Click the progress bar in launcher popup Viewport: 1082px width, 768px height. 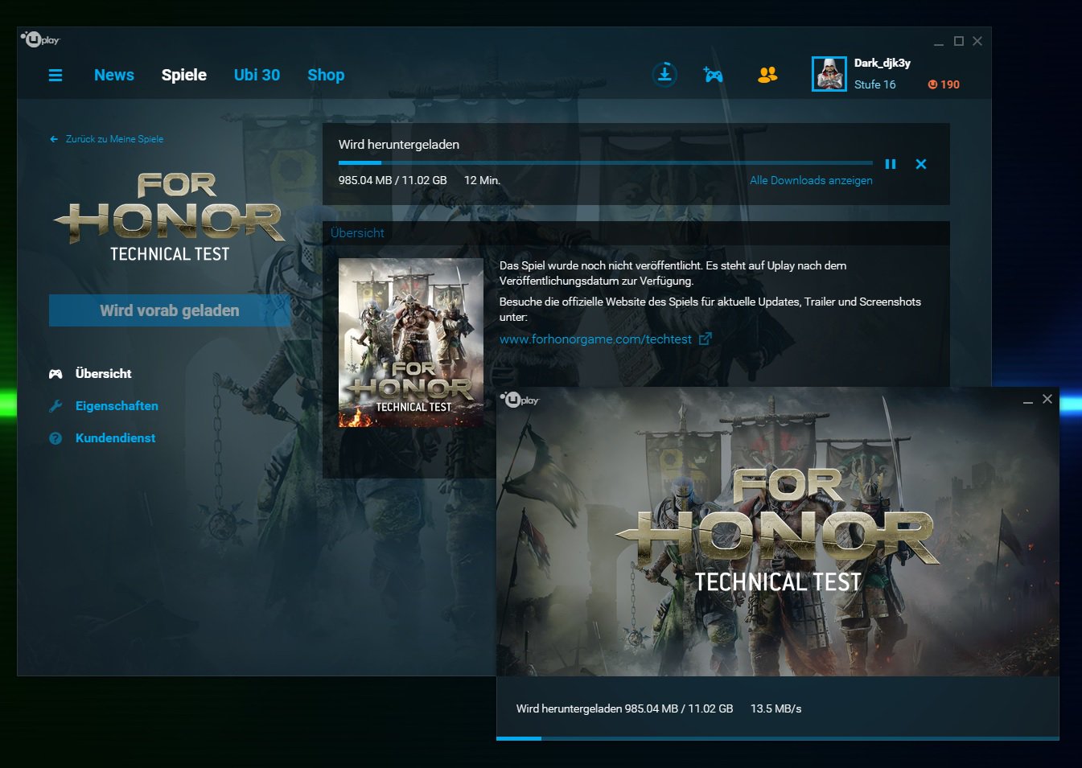click(778, 738)
